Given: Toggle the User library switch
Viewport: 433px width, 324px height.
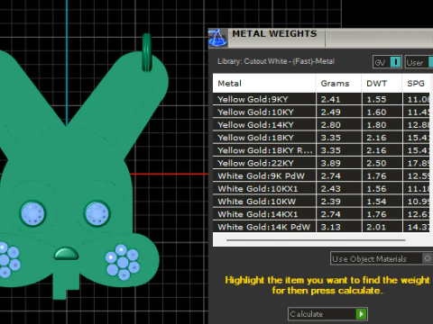Looking at the screenshot, I should (419, 62).
